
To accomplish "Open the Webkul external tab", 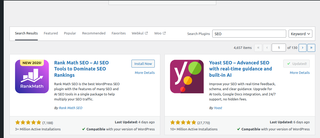I will pos(140,33).
